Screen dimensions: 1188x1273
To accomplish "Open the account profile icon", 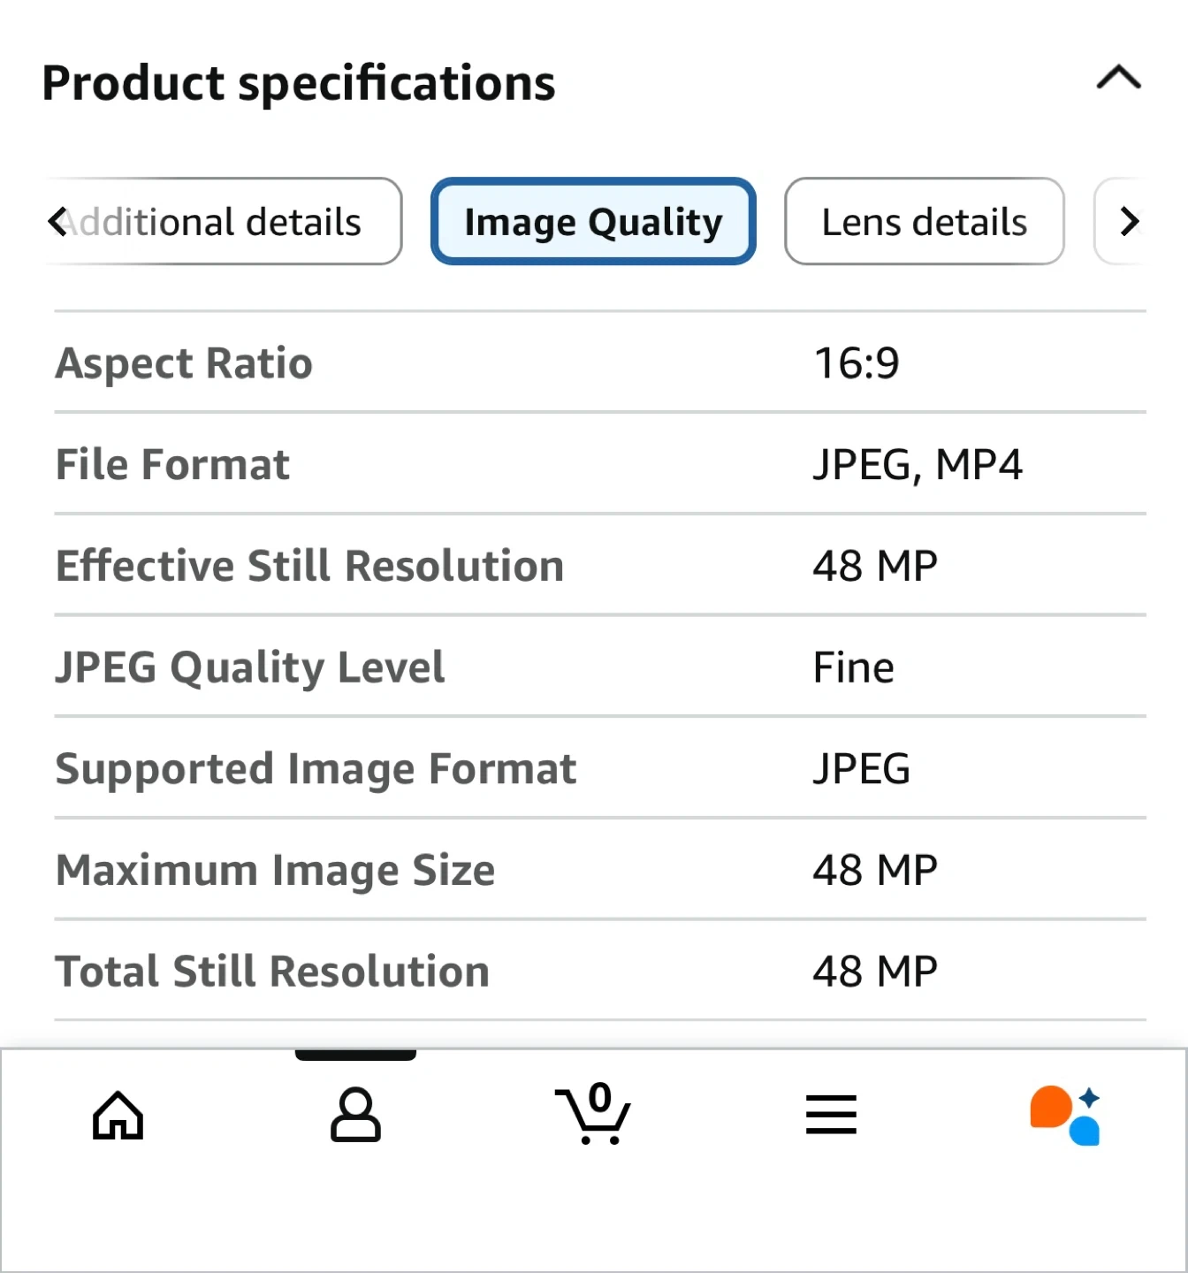I will coord(355,1116).
